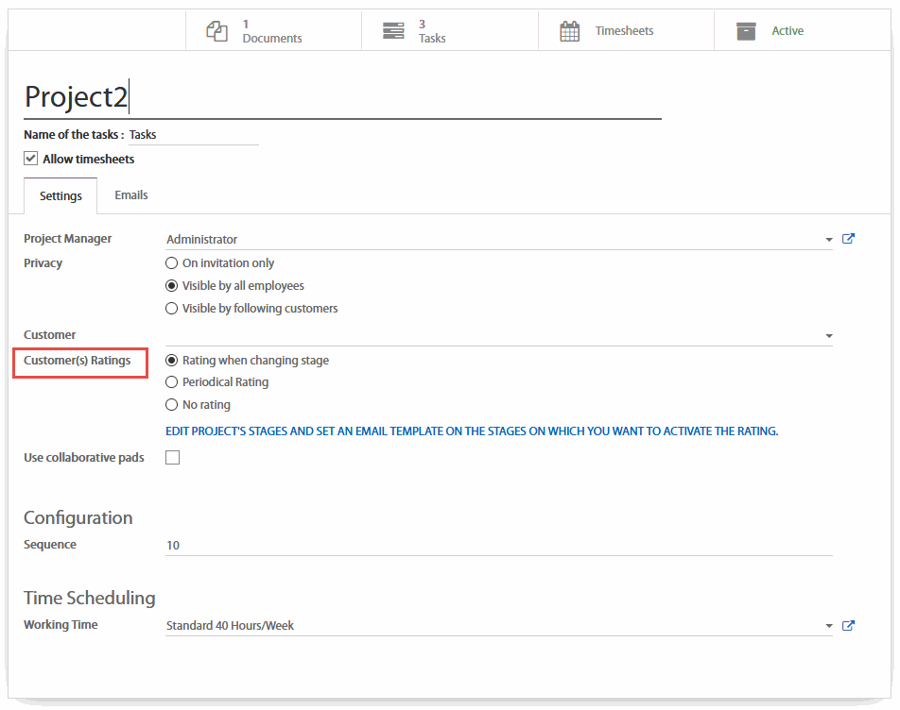Switch to the Emails tab

[131, 195]
